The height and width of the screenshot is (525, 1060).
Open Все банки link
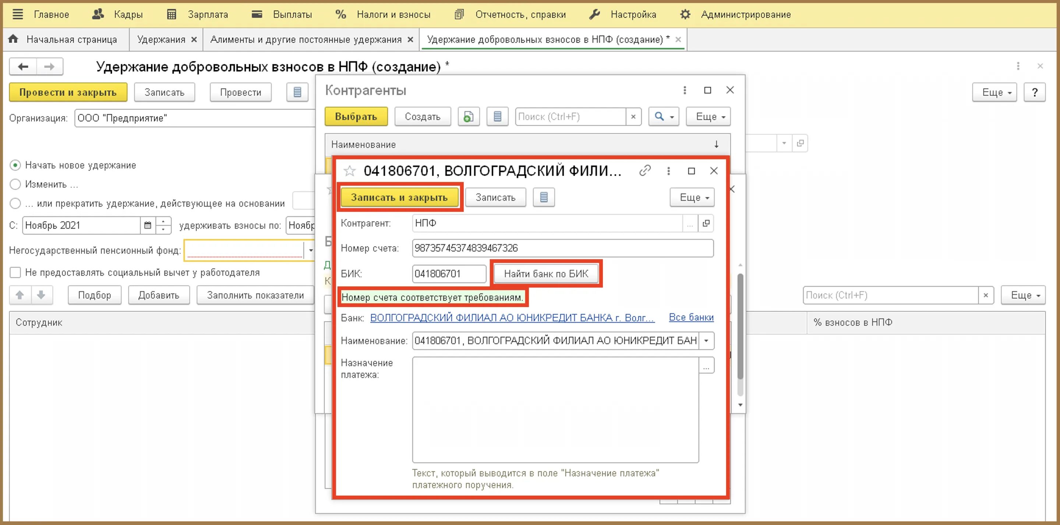(x=691, y=317)
